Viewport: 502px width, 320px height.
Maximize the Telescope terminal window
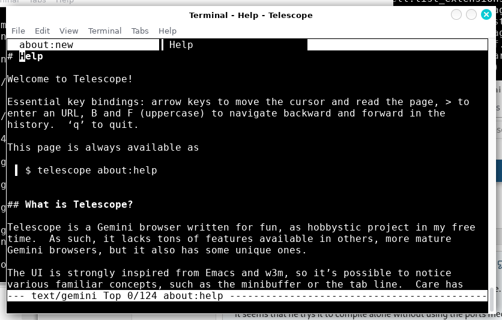(x=471, y=14)
